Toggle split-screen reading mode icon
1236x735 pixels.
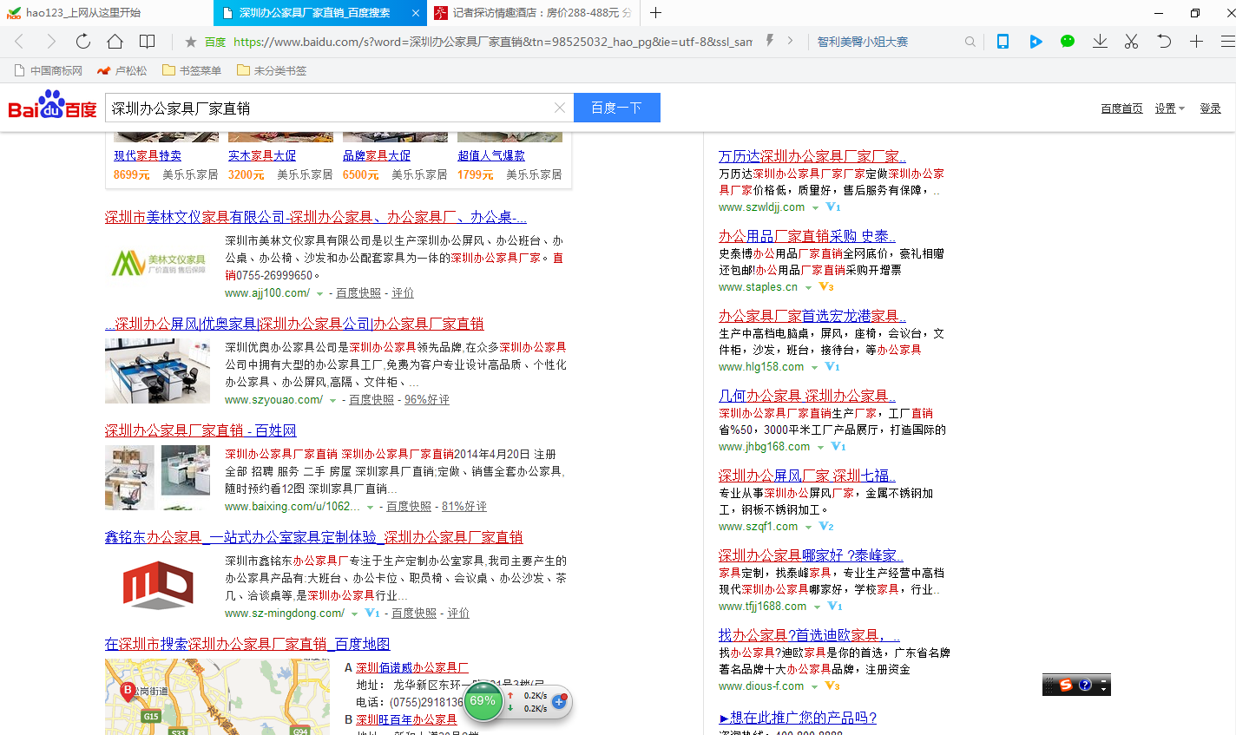click(x=148, y=41)
